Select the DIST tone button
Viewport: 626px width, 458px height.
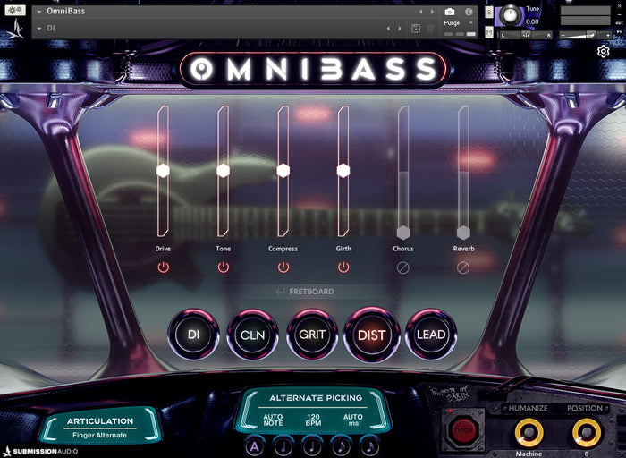[372, 335]
